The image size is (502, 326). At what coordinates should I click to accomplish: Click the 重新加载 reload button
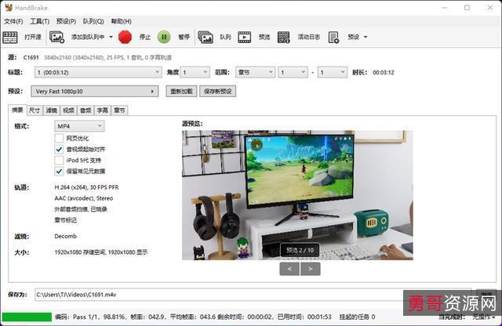181,91
